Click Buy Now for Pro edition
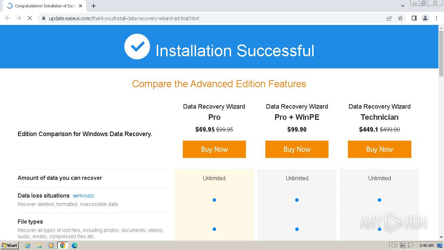 tap(214, 149)
